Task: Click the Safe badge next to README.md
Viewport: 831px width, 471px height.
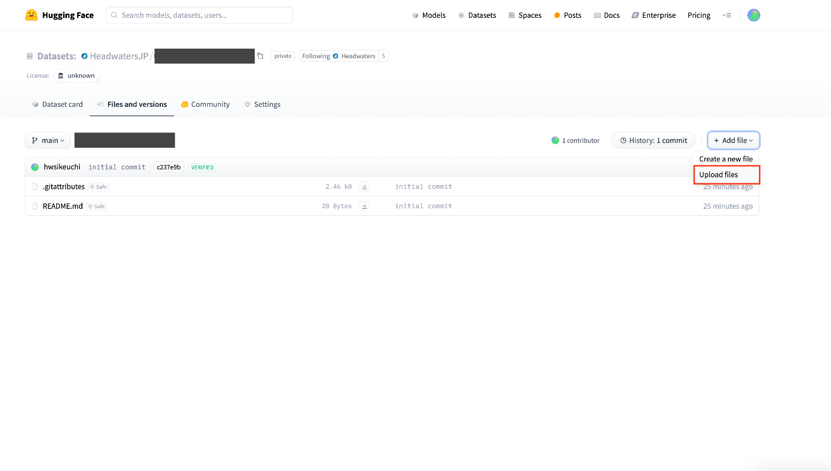Action: point(97,206)
